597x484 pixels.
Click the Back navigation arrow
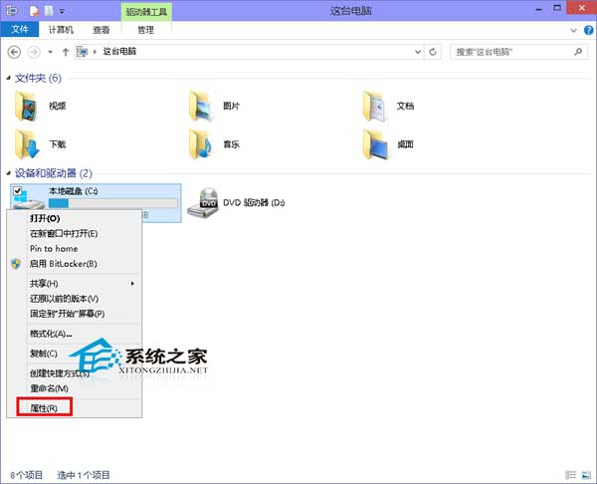point(14,52)
